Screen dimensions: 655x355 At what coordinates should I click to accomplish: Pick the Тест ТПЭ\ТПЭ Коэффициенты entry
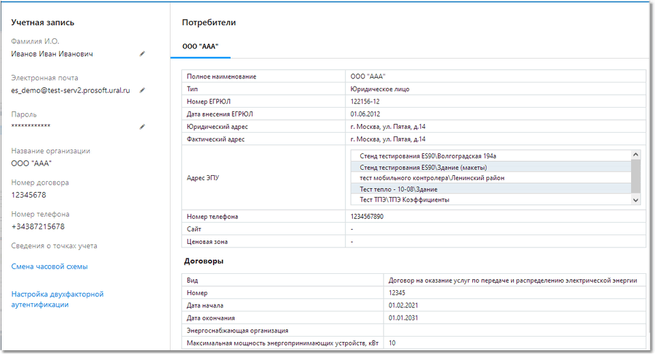tap(404, 200)
